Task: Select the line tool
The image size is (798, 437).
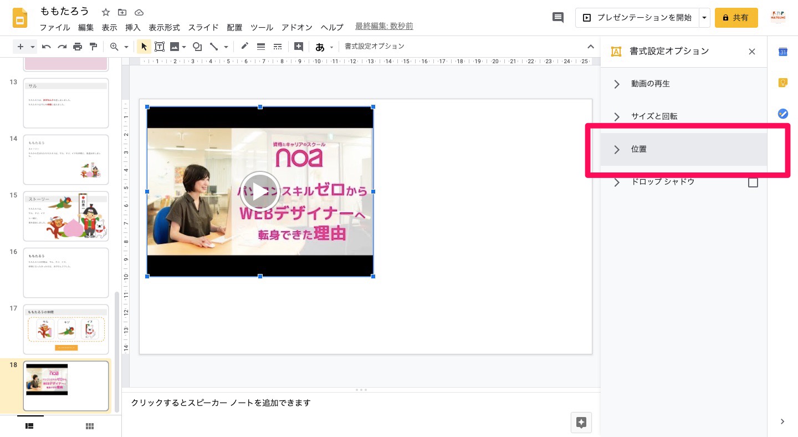Action: (x=214, y=47)
